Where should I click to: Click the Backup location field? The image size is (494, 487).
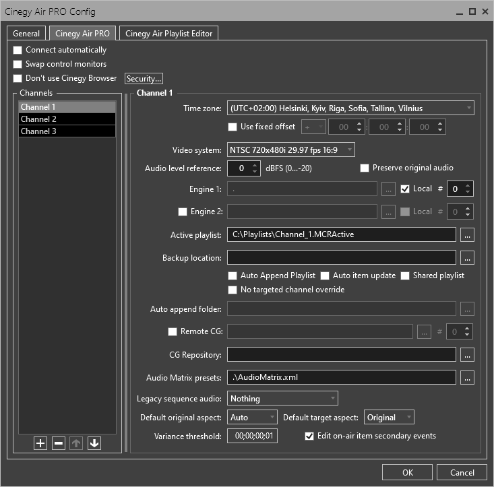pos(342,258)
